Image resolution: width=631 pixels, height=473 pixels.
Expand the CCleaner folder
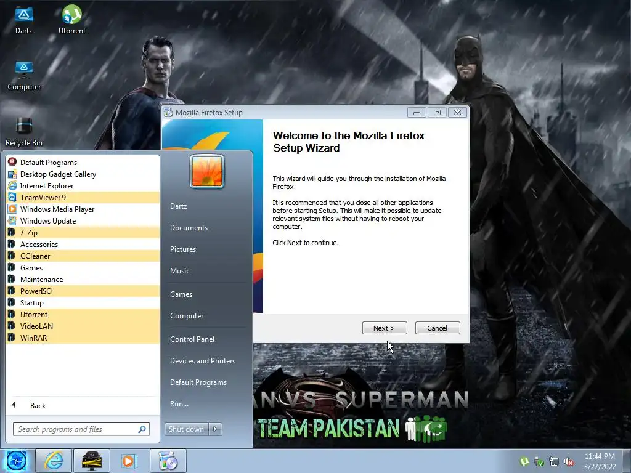tap(83, 256)
